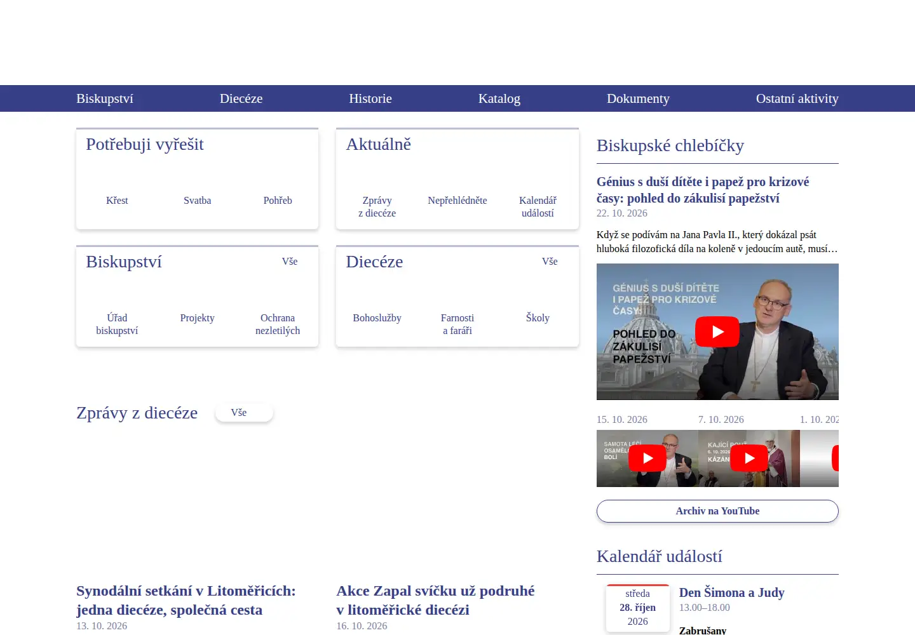Viewport: 915px width, 635px height.
Task: Open the Pohřeb link
Action: click(x=278, y=200)
